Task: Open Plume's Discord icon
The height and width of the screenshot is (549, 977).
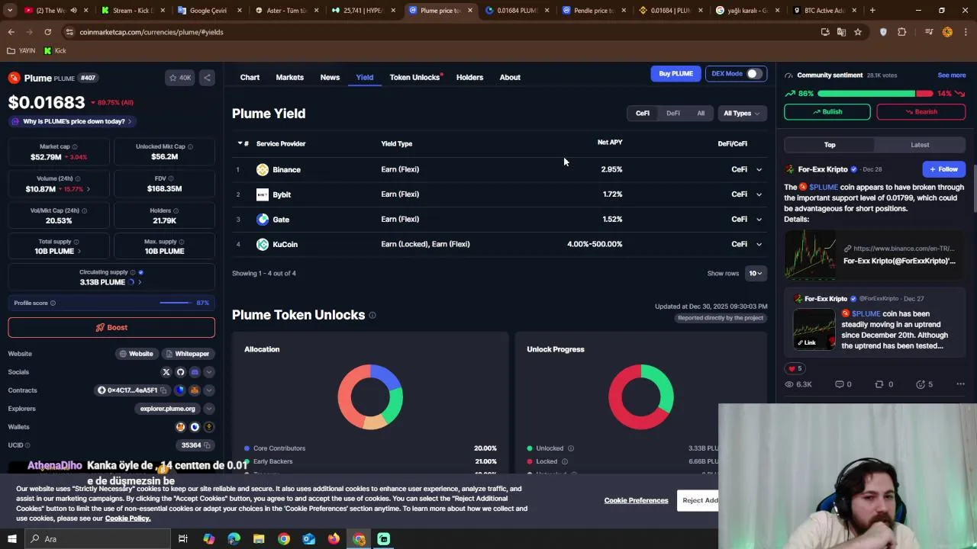Action: (195, 372)
